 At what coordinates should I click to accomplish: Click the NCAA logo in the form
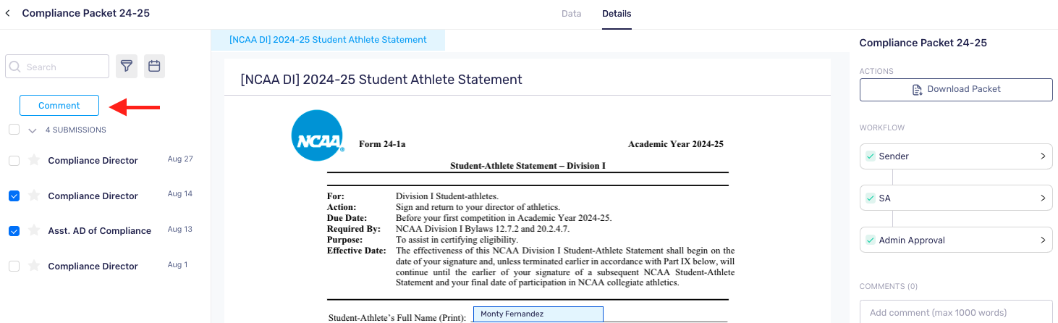tap(317, 136)
